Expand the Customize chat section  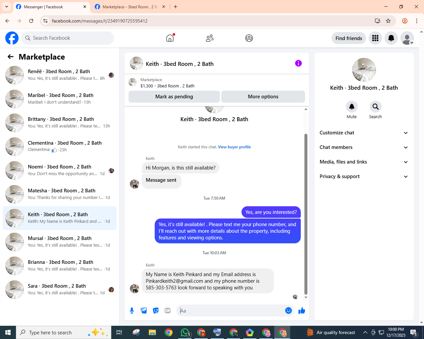point(364,133)
